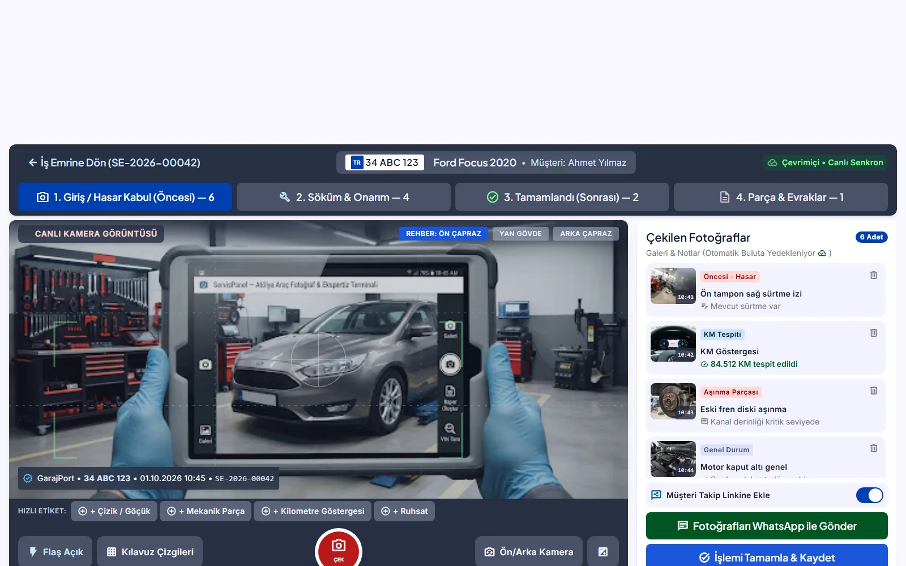
Task: Toggle Kılavuz Çizgileri grid lines
Action: [150, 552]
